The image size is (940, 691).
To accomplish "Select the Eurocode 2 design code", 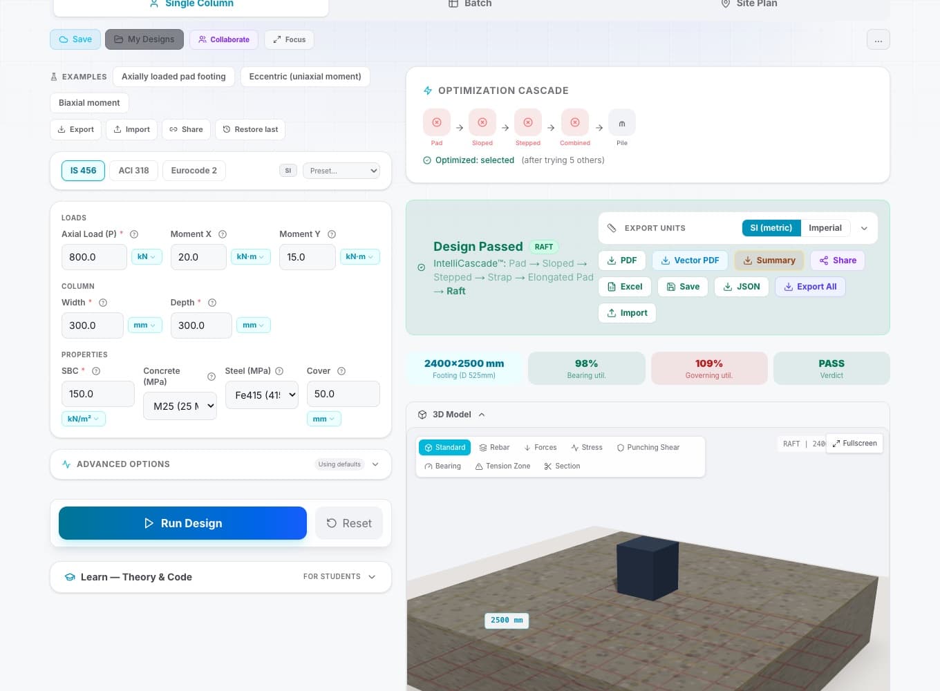I will (x=194, y=171).
